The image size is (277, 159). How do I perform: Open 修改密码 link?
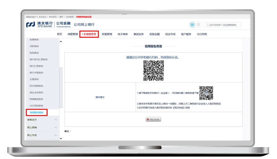53,17
